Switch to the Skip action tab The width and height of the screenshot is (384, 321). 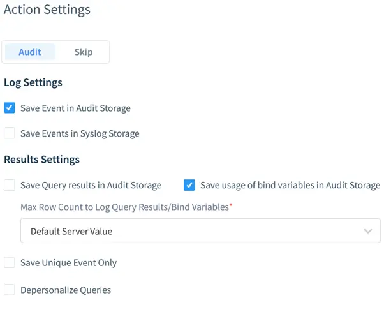pyautogui.click(x=83, y=52)
